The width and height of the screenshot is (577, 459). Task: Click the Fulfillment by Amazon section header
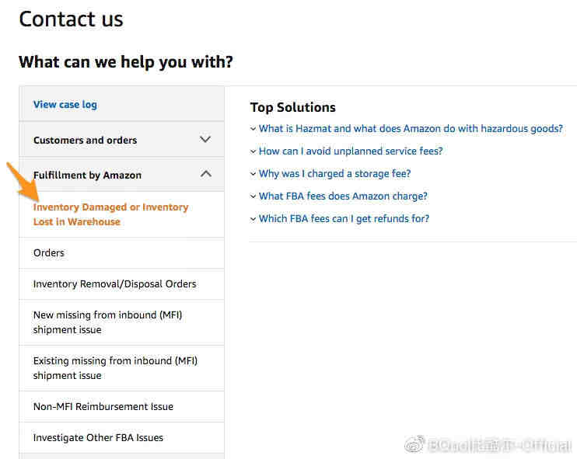pos(122,175)
